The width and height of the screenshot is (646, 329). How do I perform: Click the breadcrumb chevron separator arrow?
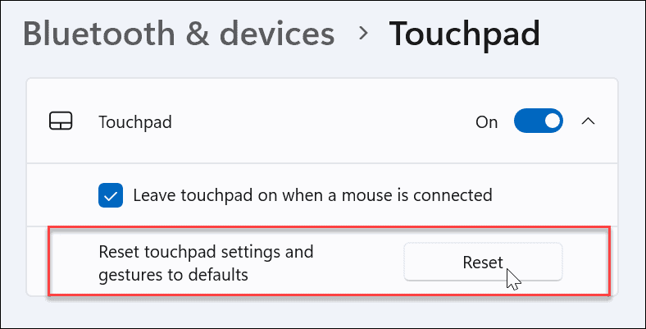pos(362,36)
